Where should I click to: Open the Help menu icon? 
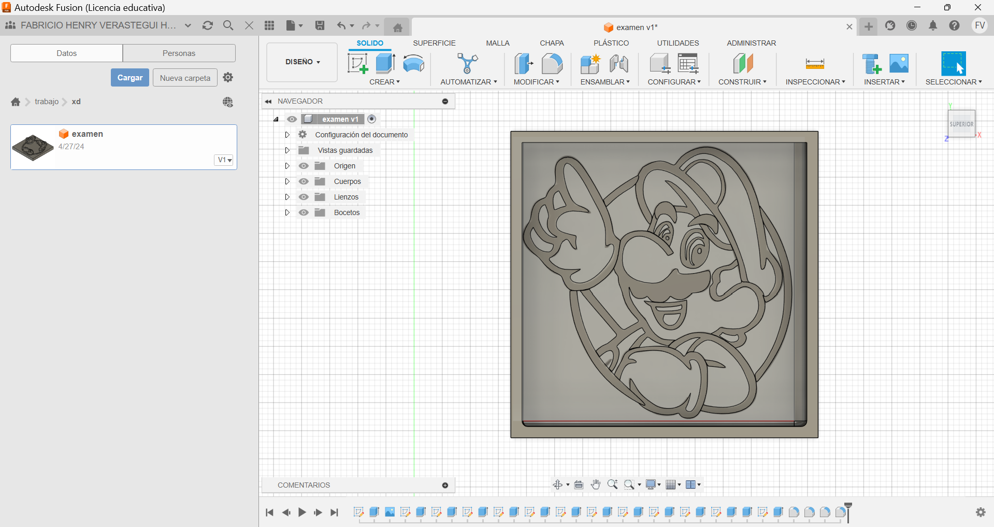point(954,25)
